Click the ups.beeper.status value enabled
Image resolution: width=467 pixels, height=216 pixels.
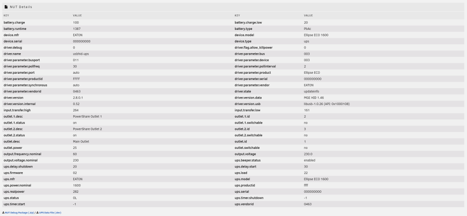click(x=310, y=160)
